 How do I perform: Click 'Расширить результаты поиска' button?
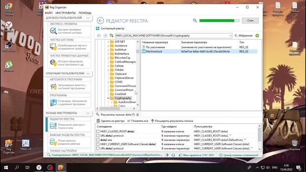[x=172, y=121]
